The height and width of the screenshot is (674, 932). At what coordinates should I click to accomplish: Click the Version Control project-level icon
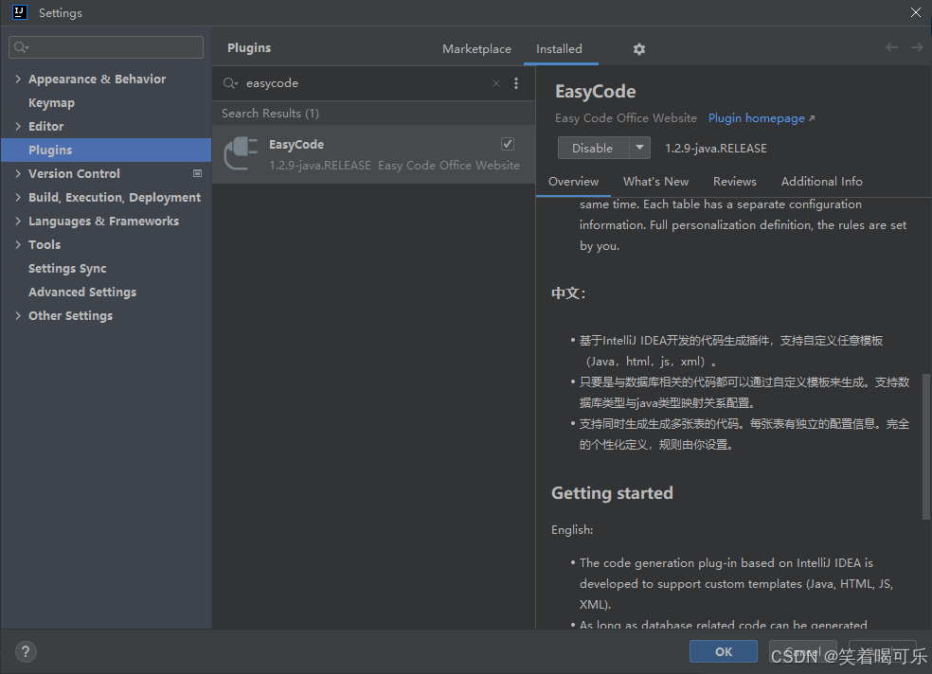coord(197,173)
